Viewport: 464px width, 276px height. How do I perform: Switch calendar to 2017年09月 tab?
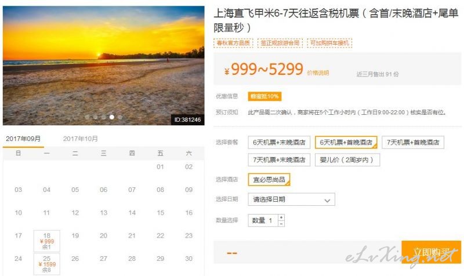coord(23,139)
